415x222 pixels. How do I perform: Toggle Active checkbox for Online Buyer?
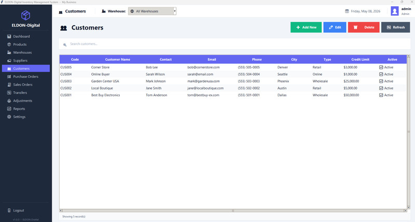(x=381, y=74)
